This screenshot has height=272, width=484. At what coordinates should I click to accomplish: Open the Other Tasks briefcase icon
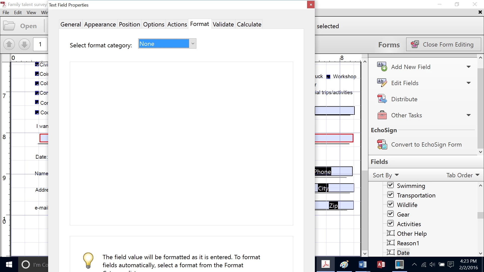[x=382, y=115]
